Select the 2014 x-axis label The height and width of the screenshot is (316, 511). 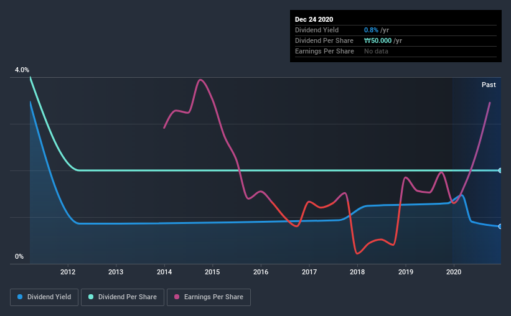[x=164, y=272]
